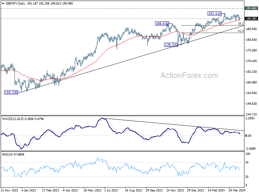Select the RSI 100 scale value
This screenshot has height=194, width=259.
[248, 154]
